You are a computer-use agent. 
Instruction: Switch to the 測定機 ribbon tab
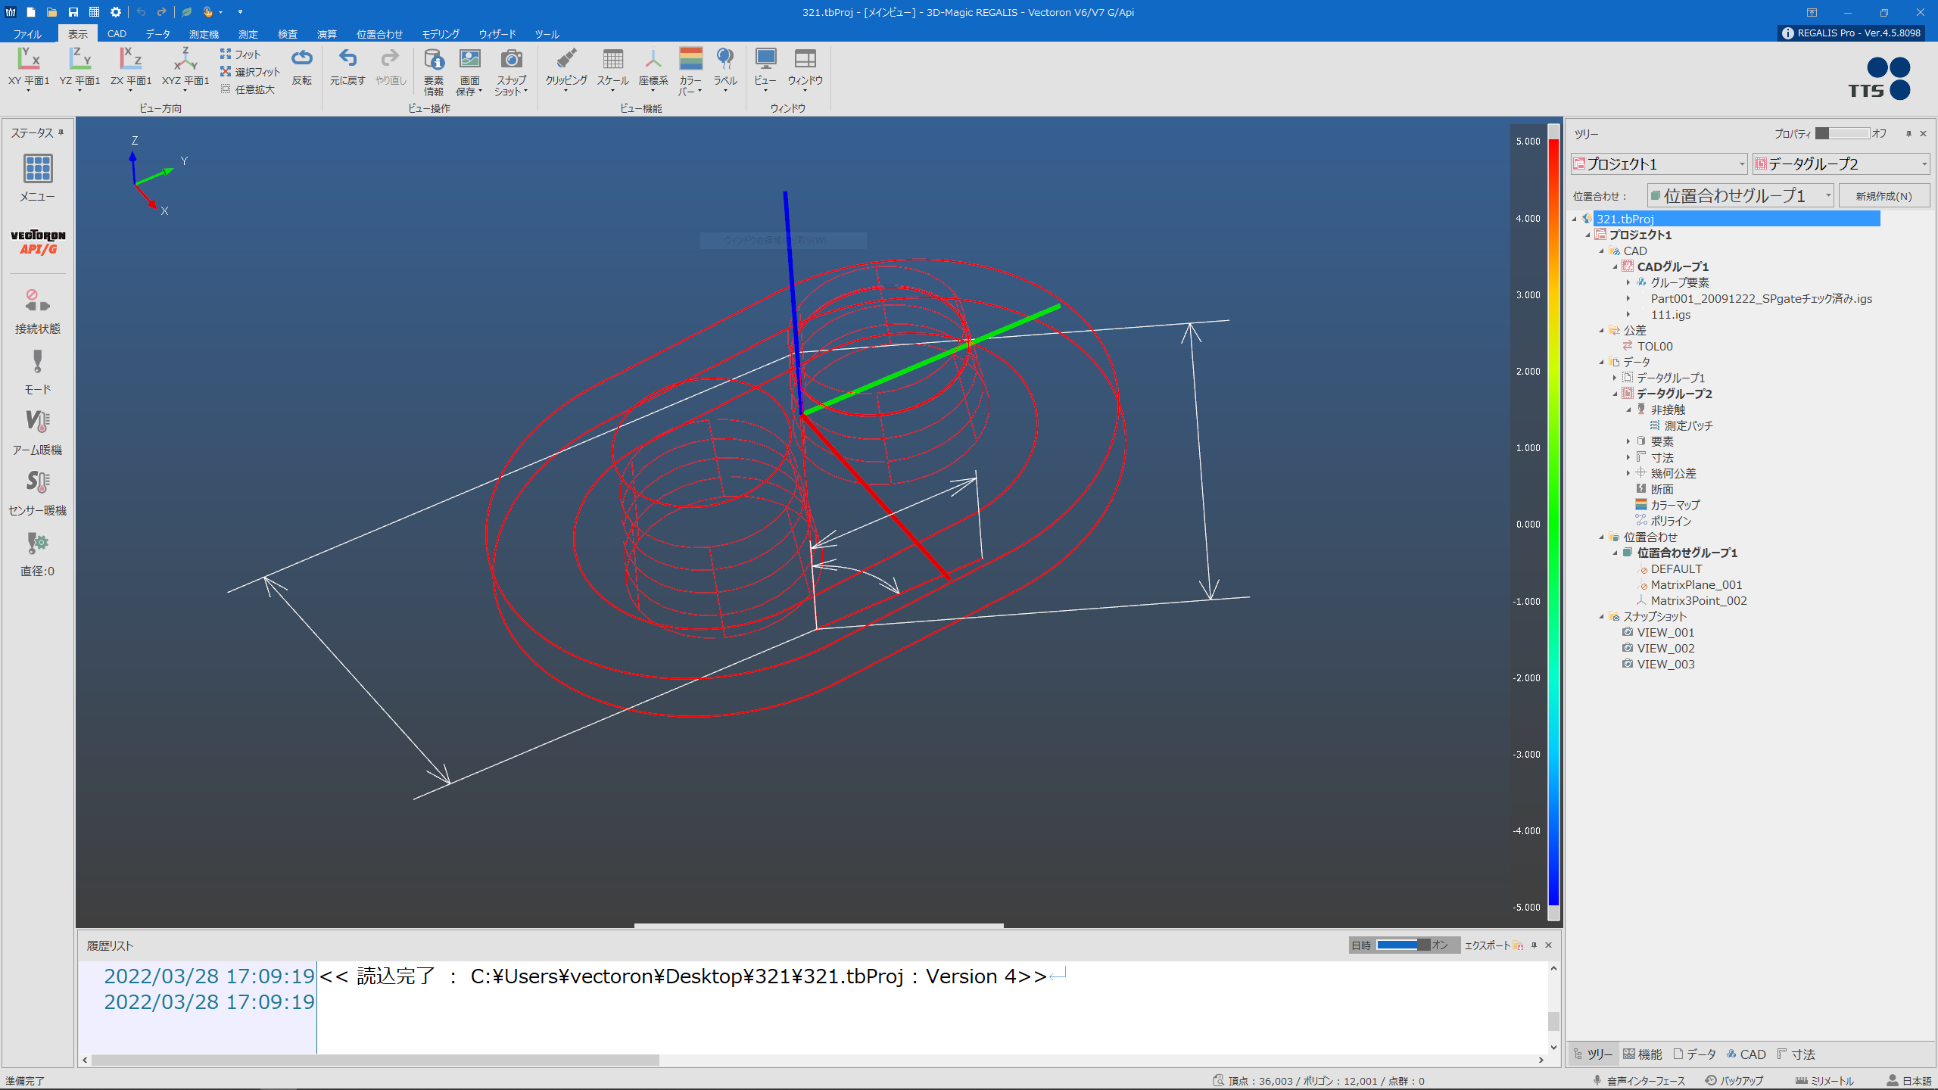[204, 34]
